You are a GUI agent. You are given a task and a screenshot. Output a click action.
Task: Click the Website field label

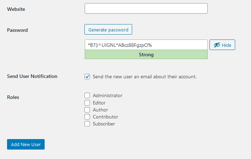click(16, 9)
